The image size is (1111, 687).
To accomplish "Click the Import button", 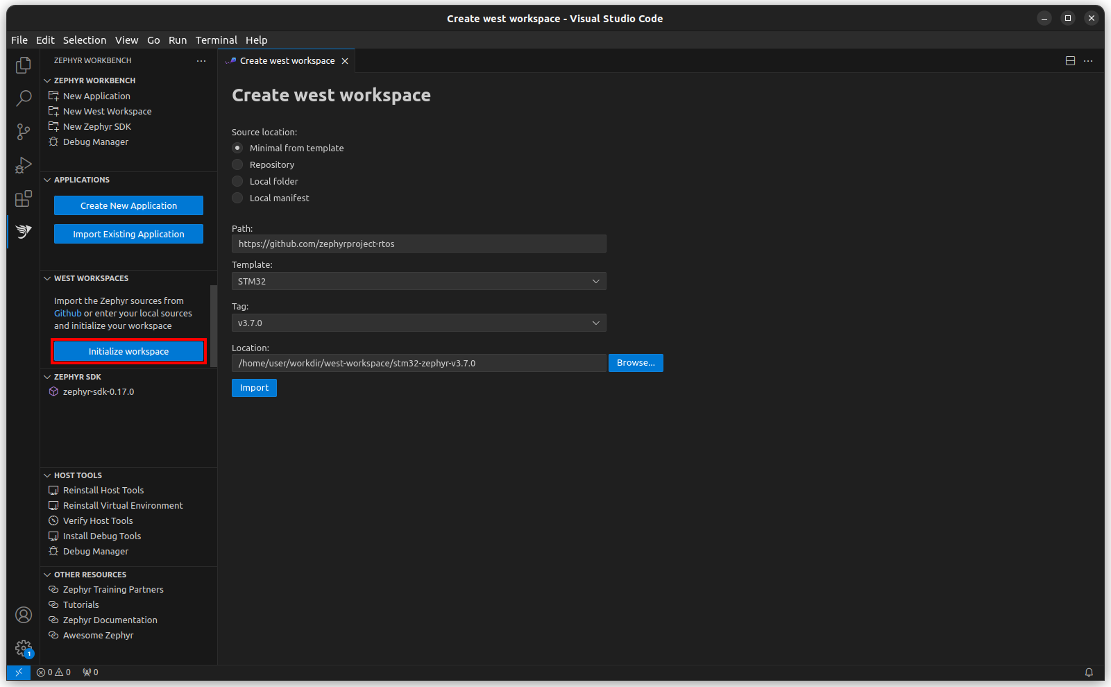I will [254, 388].
